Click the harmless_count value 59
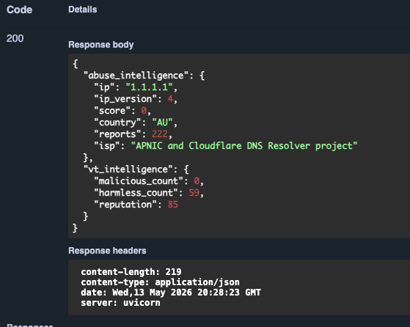410x327 pixels. (x=194, y=193)
